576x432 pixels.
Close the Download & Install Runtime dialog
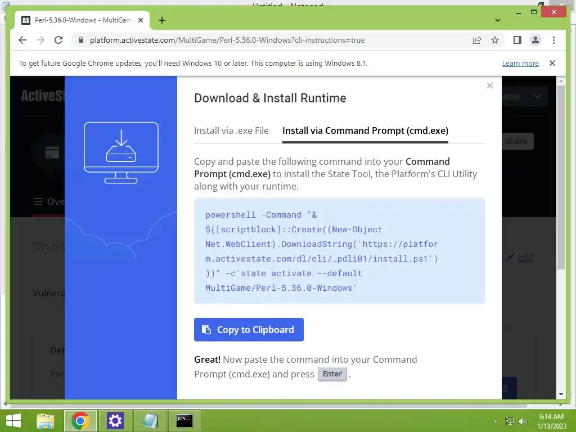(x=490, y=85)
